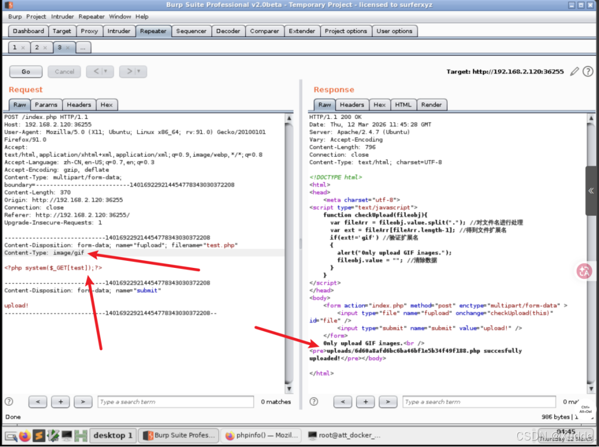
Task: Select the request Hex tab
Action: (x=107, y=104)
